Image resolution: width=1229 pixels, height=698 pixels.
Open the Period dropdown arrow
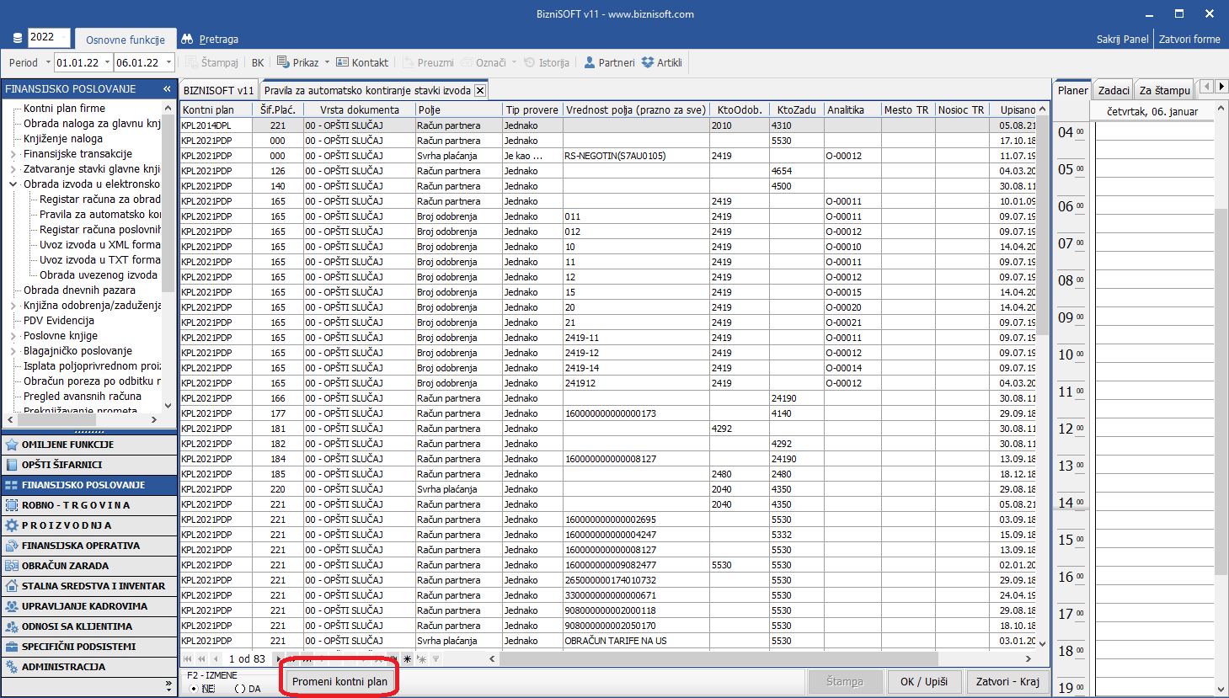pyautogui.click(x=48, y=62)
